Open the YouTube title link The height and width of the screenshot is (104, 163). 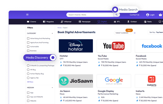(x=102, y=56)
